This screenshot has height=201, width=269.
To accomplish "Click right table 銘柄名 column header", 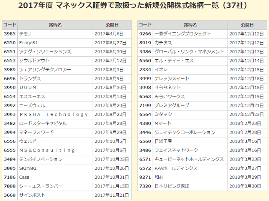I will 190,25.
